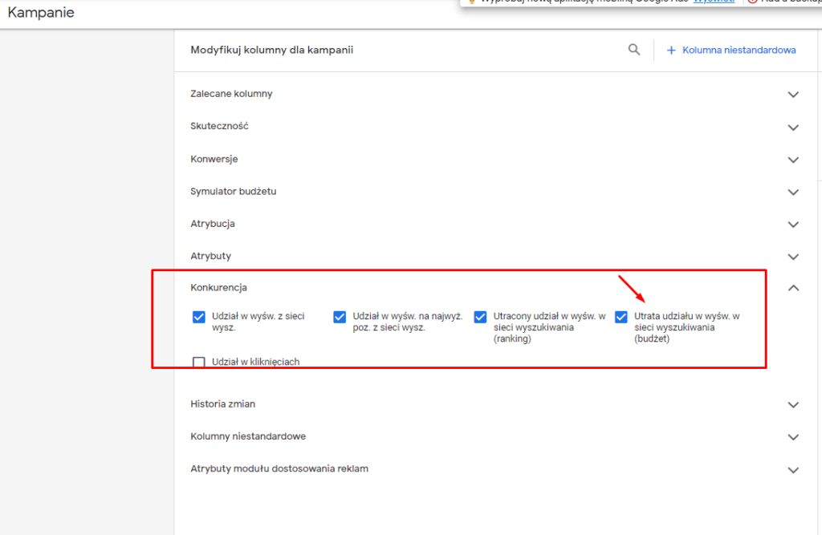Collapse the Konkurencja section using up chevron

pos(793,288)
